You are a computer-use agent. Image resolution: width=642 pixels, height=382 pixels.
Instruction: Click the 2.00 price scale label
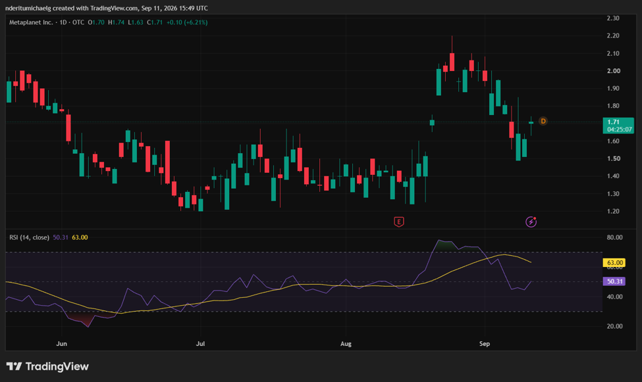[x=613, y=71]
